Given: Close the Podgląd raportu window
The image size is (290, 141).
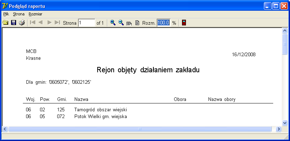Looking at the screenshot, I should (284, 6).
